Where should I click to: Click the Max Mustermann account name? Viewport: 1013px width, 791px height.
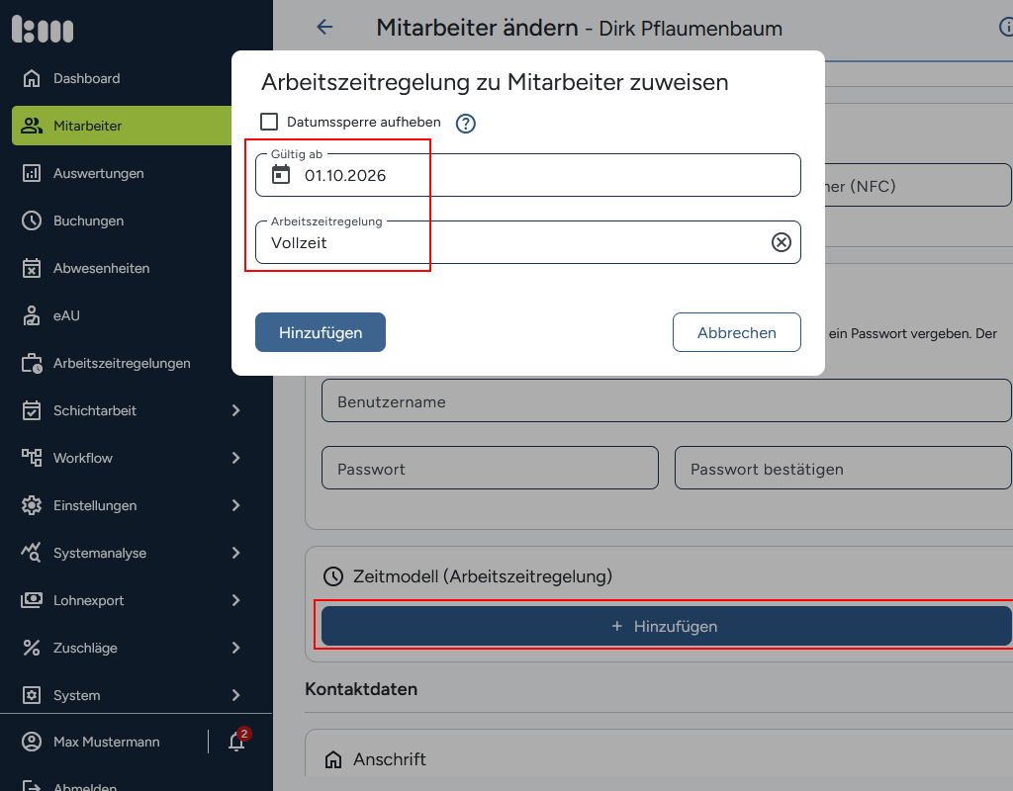(x=107, y=742)
